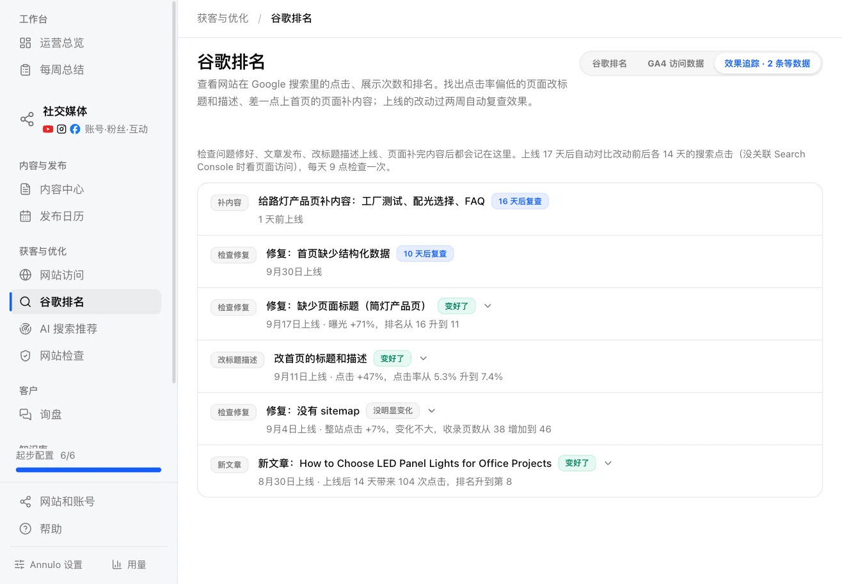The height and width of the screenshot is (584, 842).
Task: Expand the 缺少页面标题（筒灯产品页） row chevron
Action: click(488, 306)
